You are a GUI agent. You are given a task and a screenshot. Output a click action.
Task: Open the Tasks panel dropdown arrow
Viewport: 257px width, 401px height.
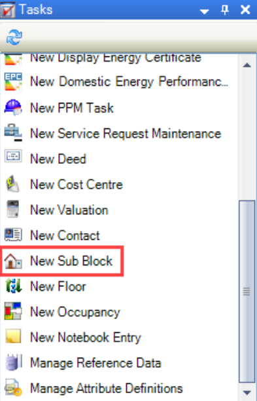click(x=205, y=11)
